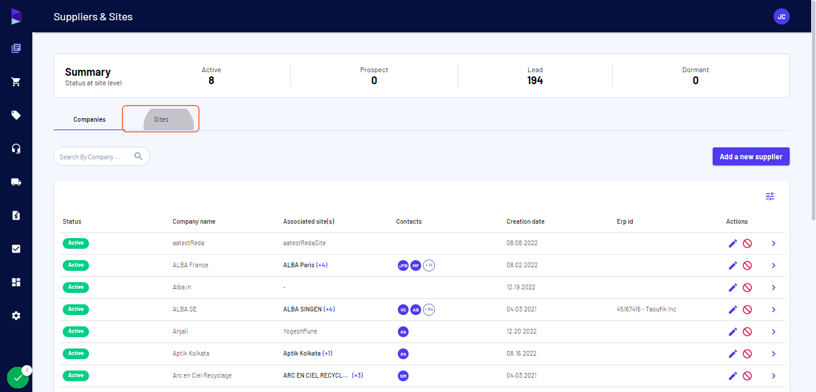Open the library documents sidebar icon
This screenshot has width=816, height=392.
[x=16, y=48]
